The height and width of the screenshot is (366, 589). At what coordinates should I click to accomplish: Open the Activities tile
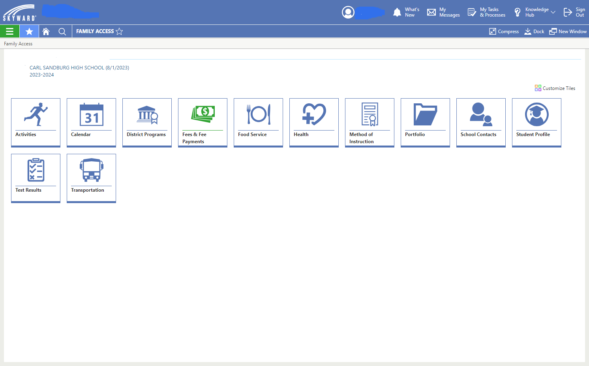pyautogui.click(x=36, y=123)
